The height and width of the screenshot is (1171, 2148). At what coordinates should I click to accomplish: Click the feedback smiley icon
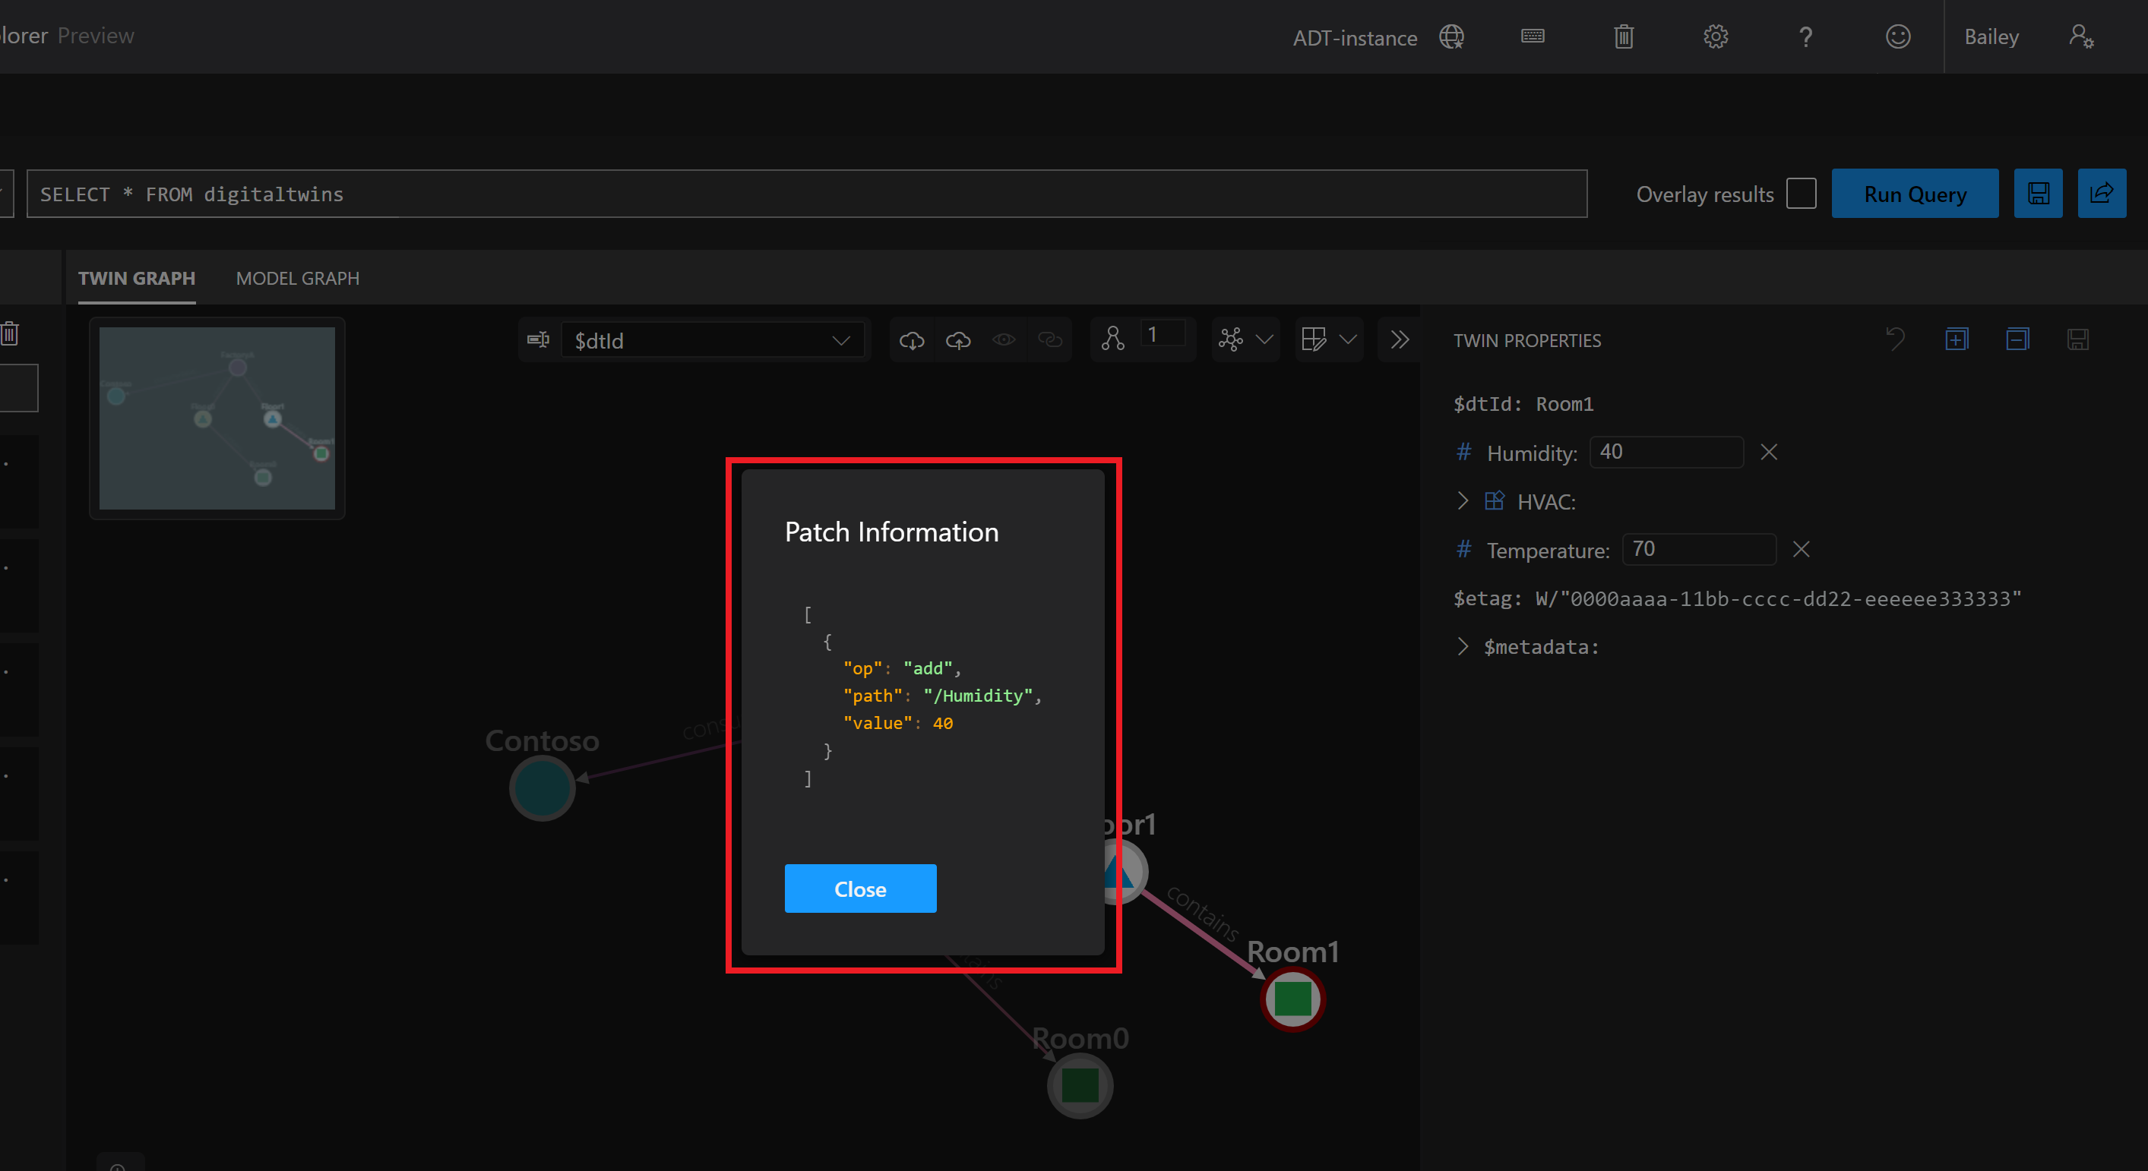click(1898, 36)
